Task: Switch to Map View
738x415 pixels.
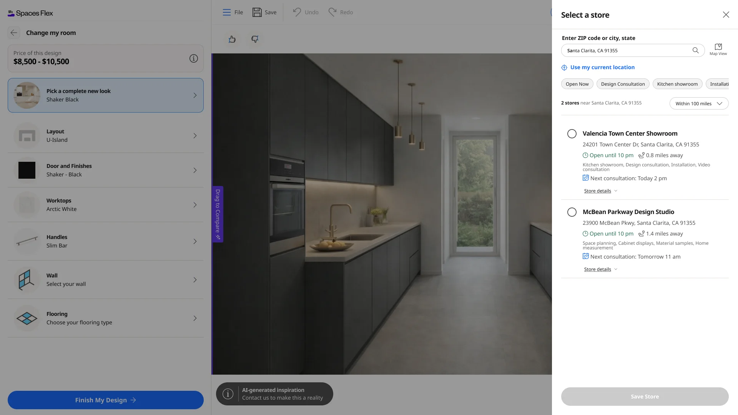Action: [x=718, y=50]
